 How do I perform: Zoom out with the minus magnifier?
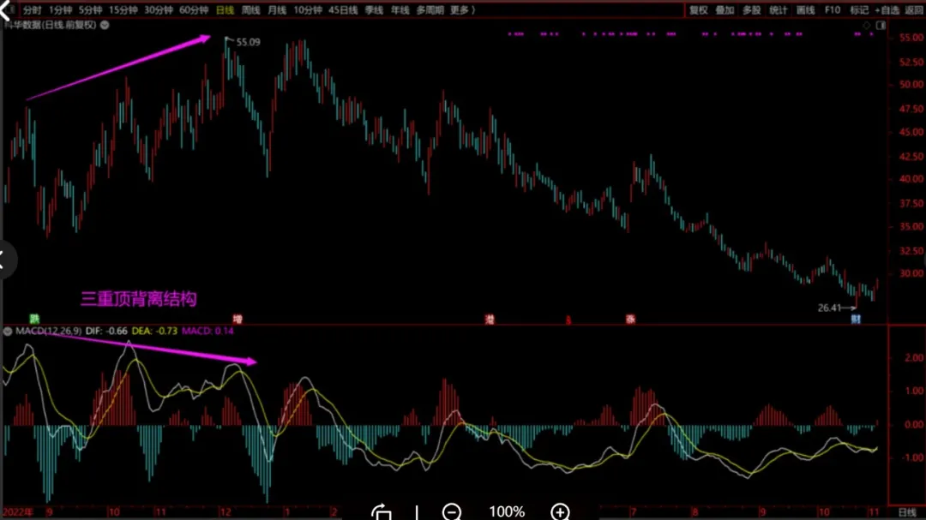coord(453,511)
